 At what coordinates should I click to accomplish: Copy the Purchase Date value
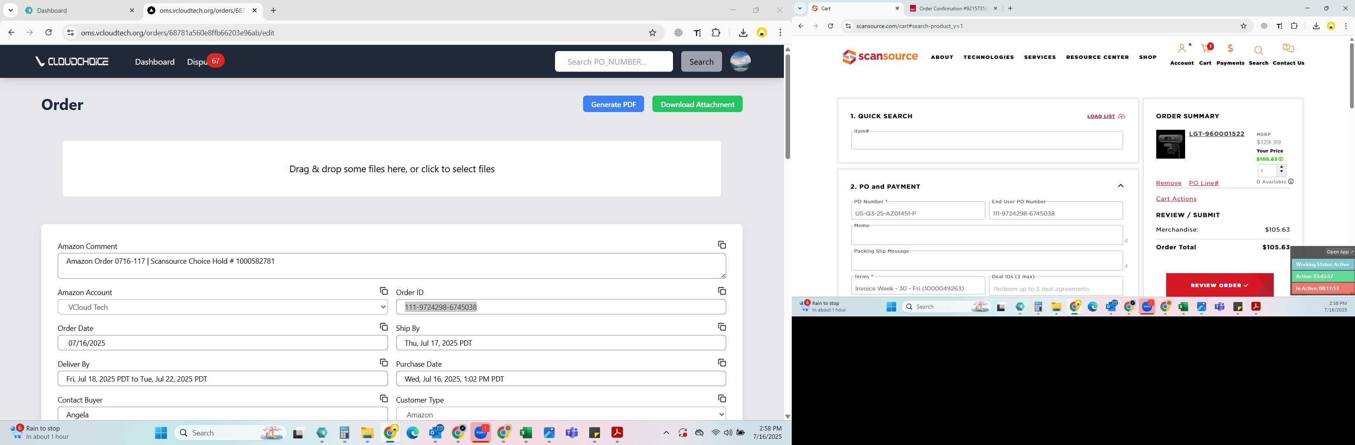(x=722, y=363)
